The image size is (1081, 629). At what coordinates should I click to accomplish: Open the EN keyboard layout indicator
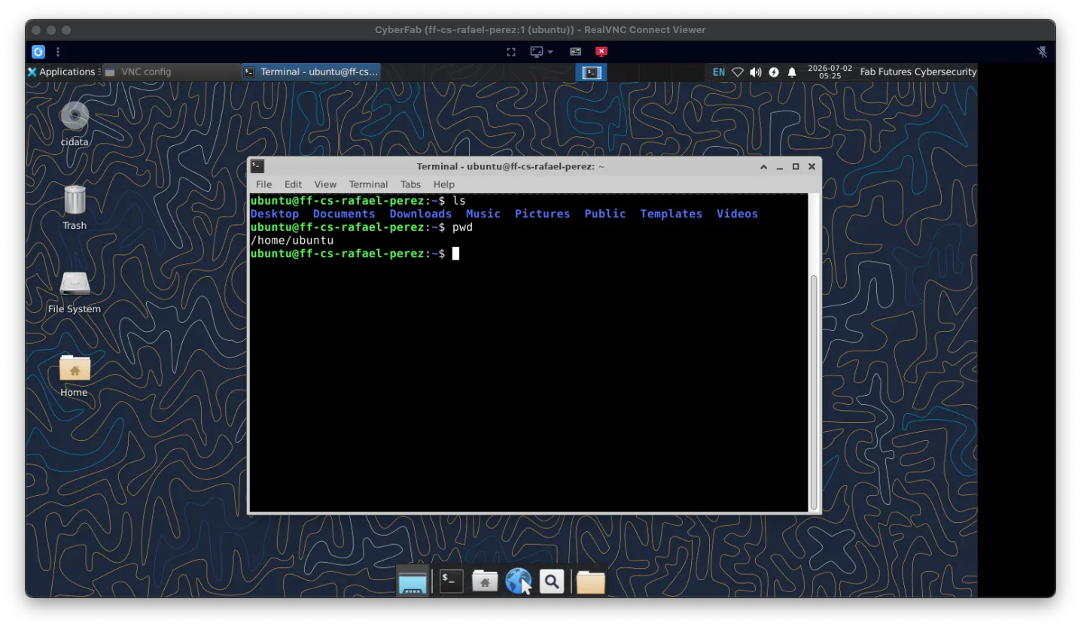719,72
